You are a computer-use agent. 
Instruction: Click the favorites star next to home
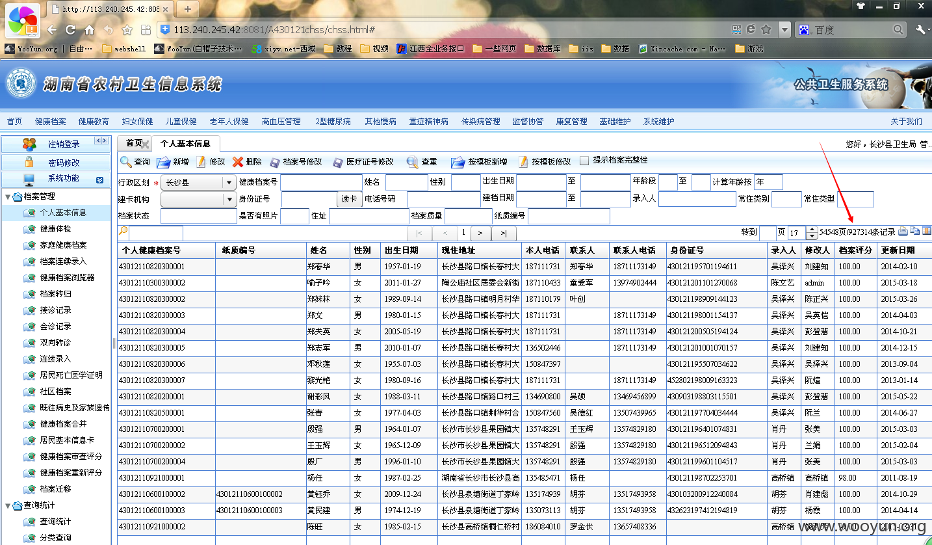pos(127,30)
